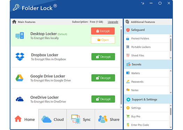Click the Protect Folders padlock icon
The width and height of the screenshot is (183, 130).
point(128,38)
